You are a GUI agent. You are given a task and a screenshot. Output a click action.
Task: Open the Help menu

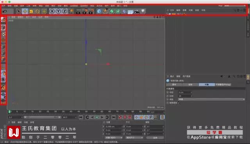[x=125, y=6]
